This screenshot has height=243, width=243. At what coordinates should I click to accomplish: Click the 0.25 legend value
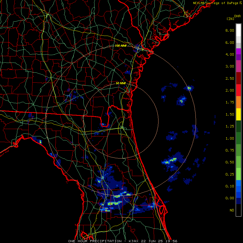pos(230,174)
